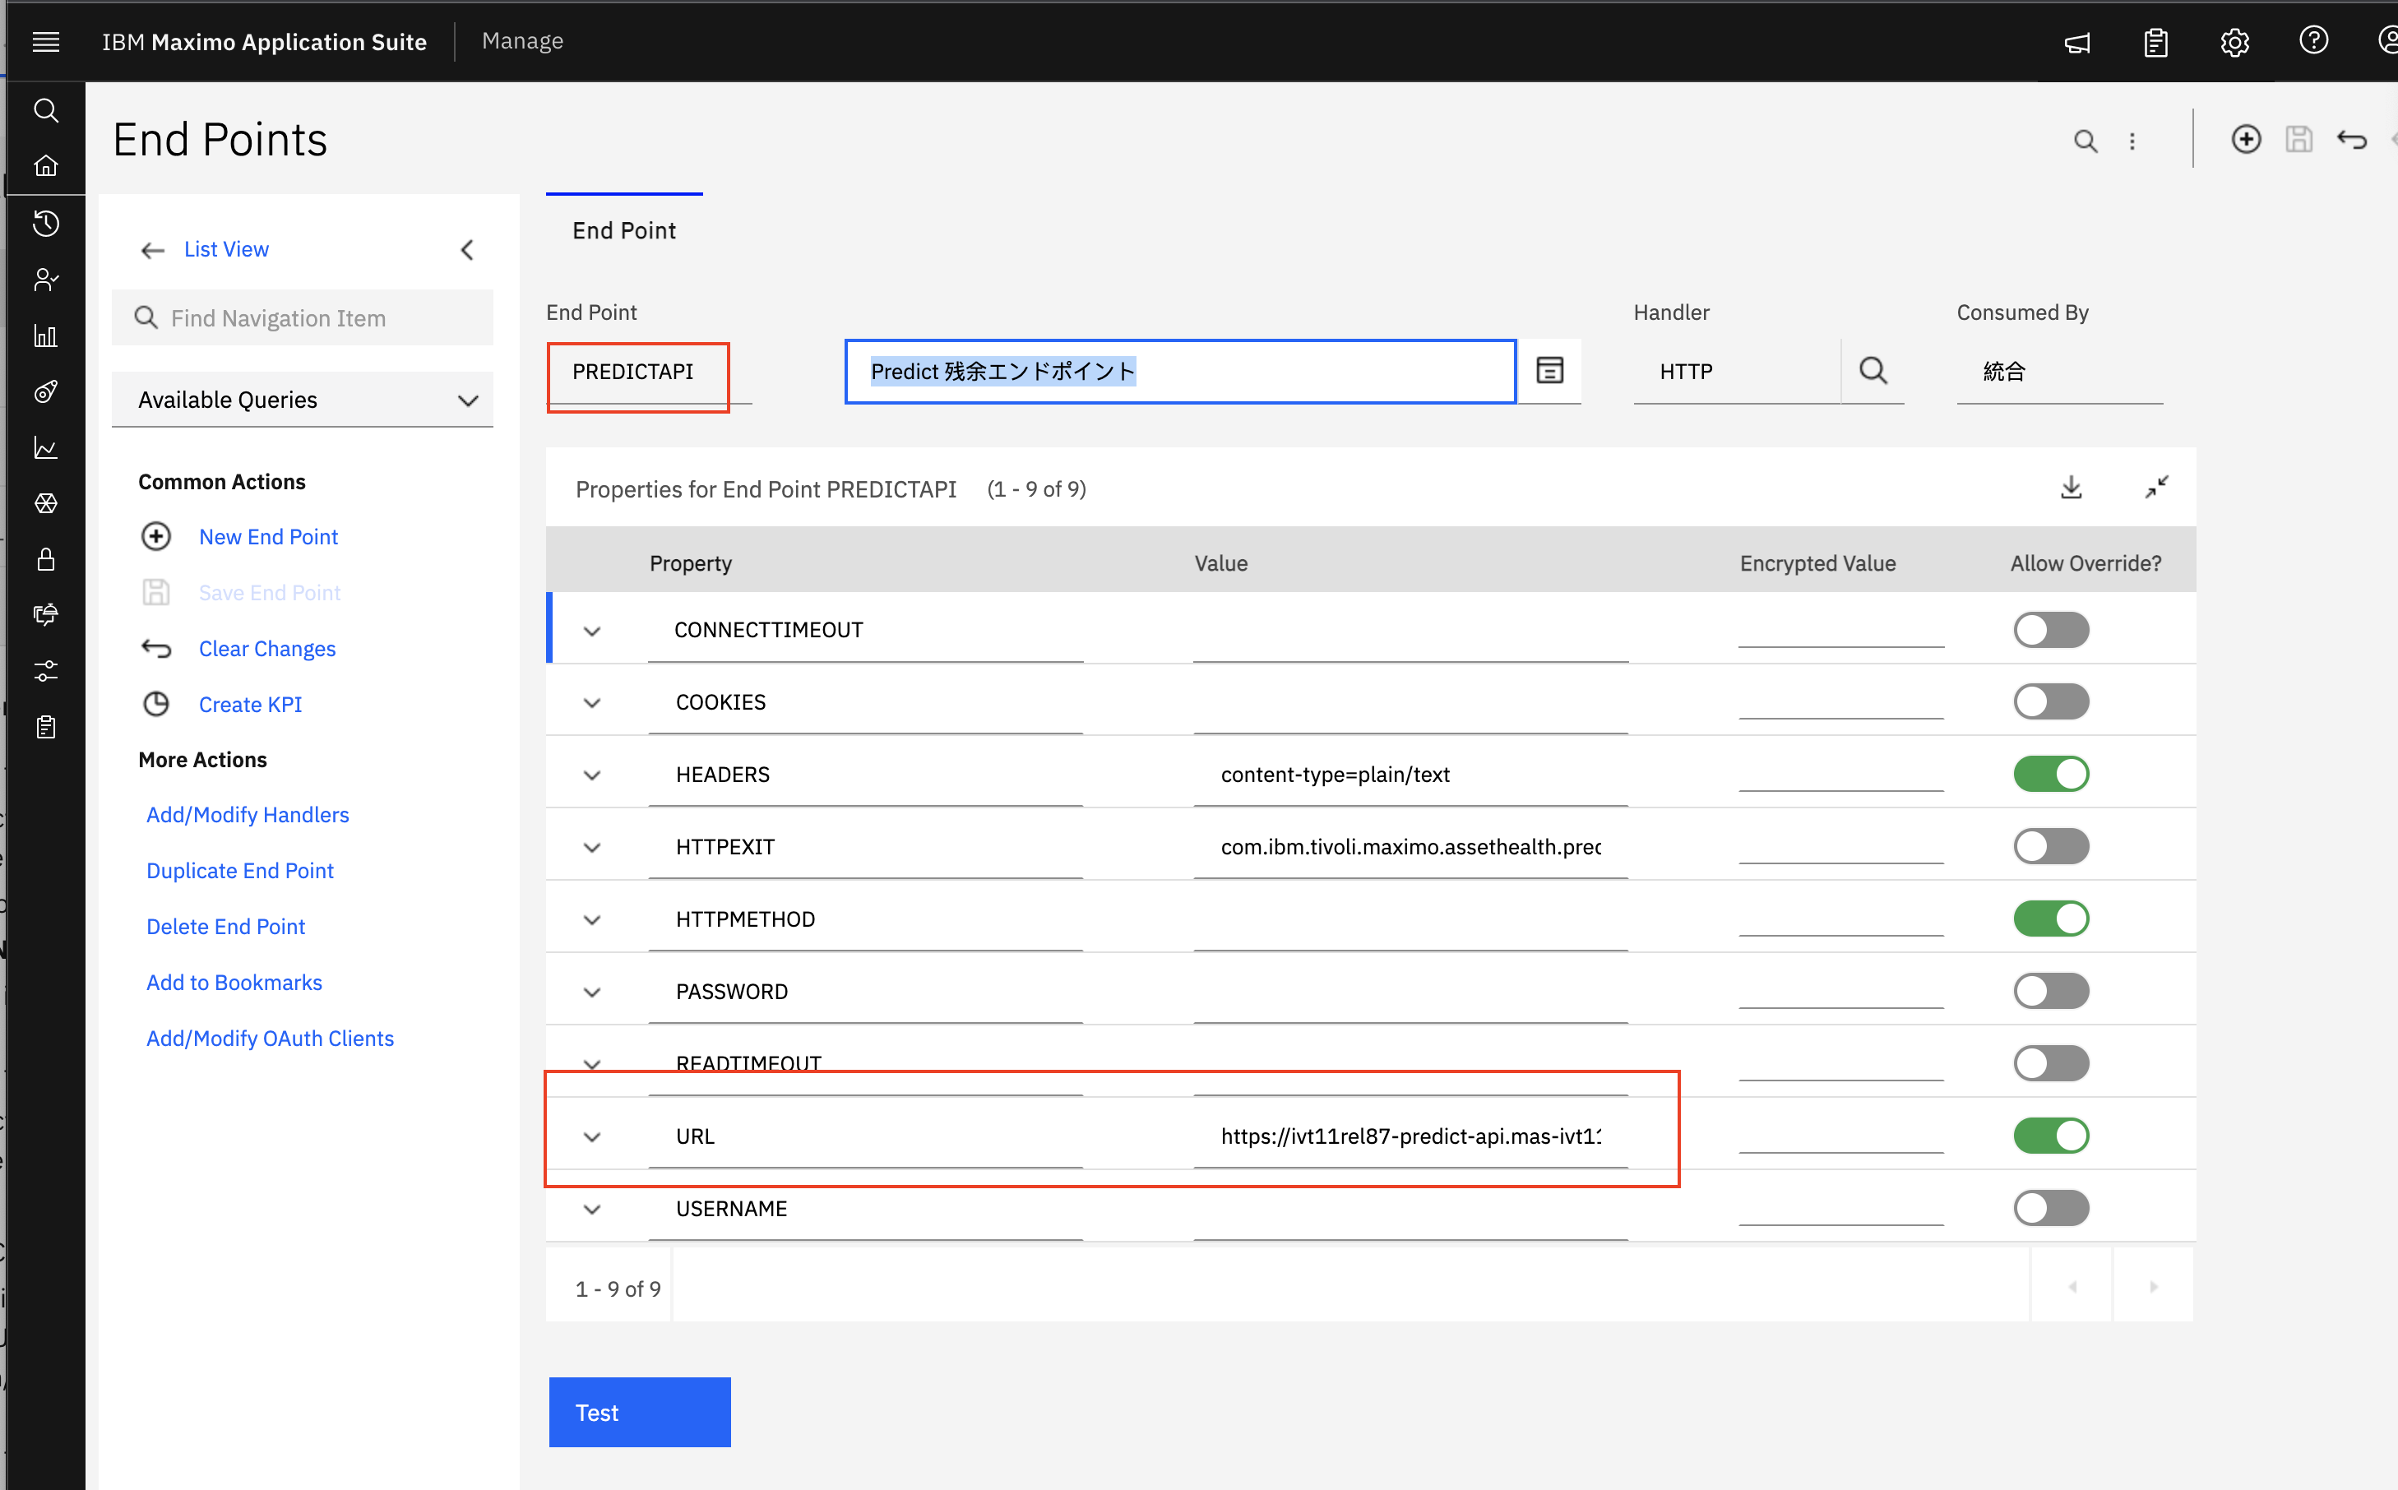Click the Save disk toolbar icon

2298,139
